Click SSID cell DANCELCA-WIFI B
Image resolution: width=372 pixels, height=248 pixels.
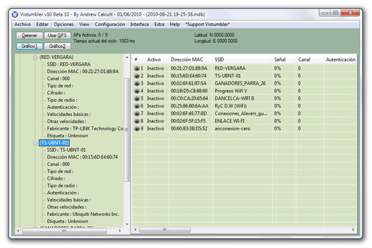point(234,98)
